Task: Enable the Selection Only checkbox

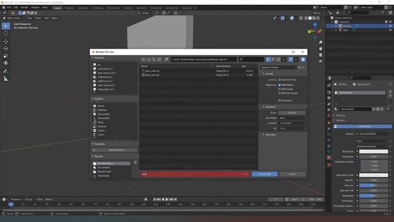Action: [x=279, y=80]
